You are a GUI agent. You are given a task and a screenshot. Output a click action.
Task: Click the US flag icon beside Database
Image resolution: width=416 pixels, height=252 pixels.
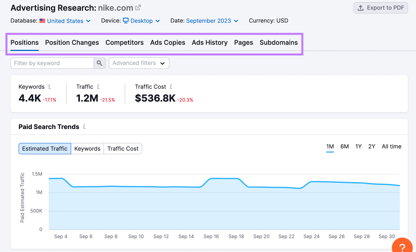tap(42, 21)
